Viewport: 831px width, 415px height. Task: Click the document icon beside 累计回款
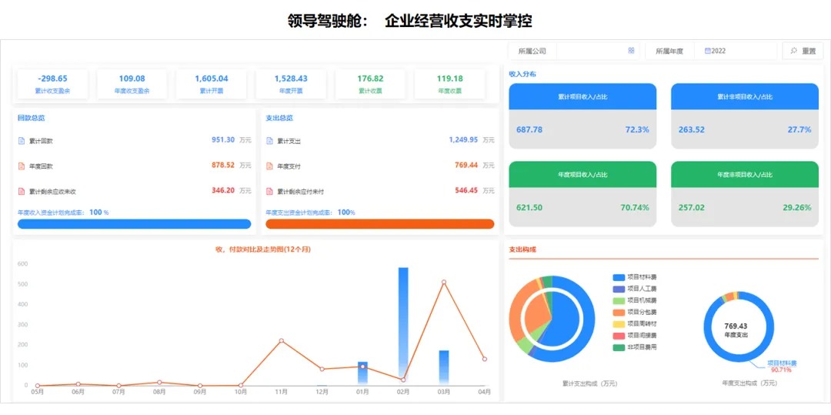tap(22, 141)
